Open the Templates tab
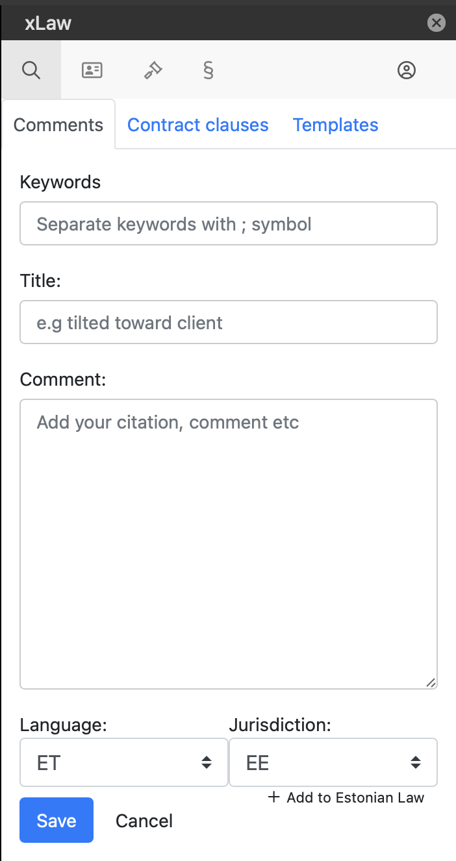 click(335, 125)
